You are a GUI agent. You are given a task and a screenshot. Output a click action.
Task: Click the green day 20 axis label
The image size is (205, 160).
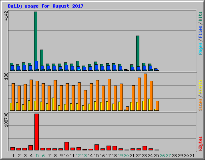(126, 156)
